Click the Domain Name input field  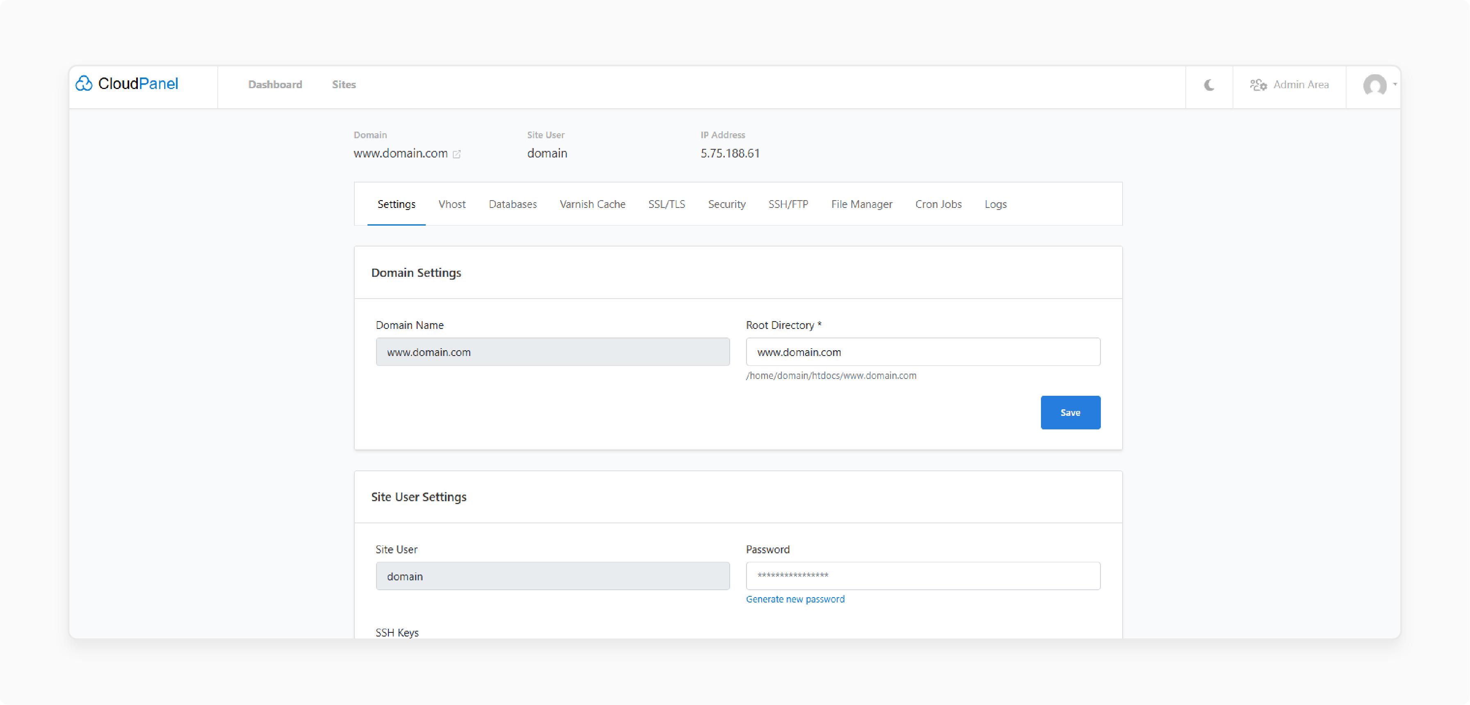(x=552, y=352)
